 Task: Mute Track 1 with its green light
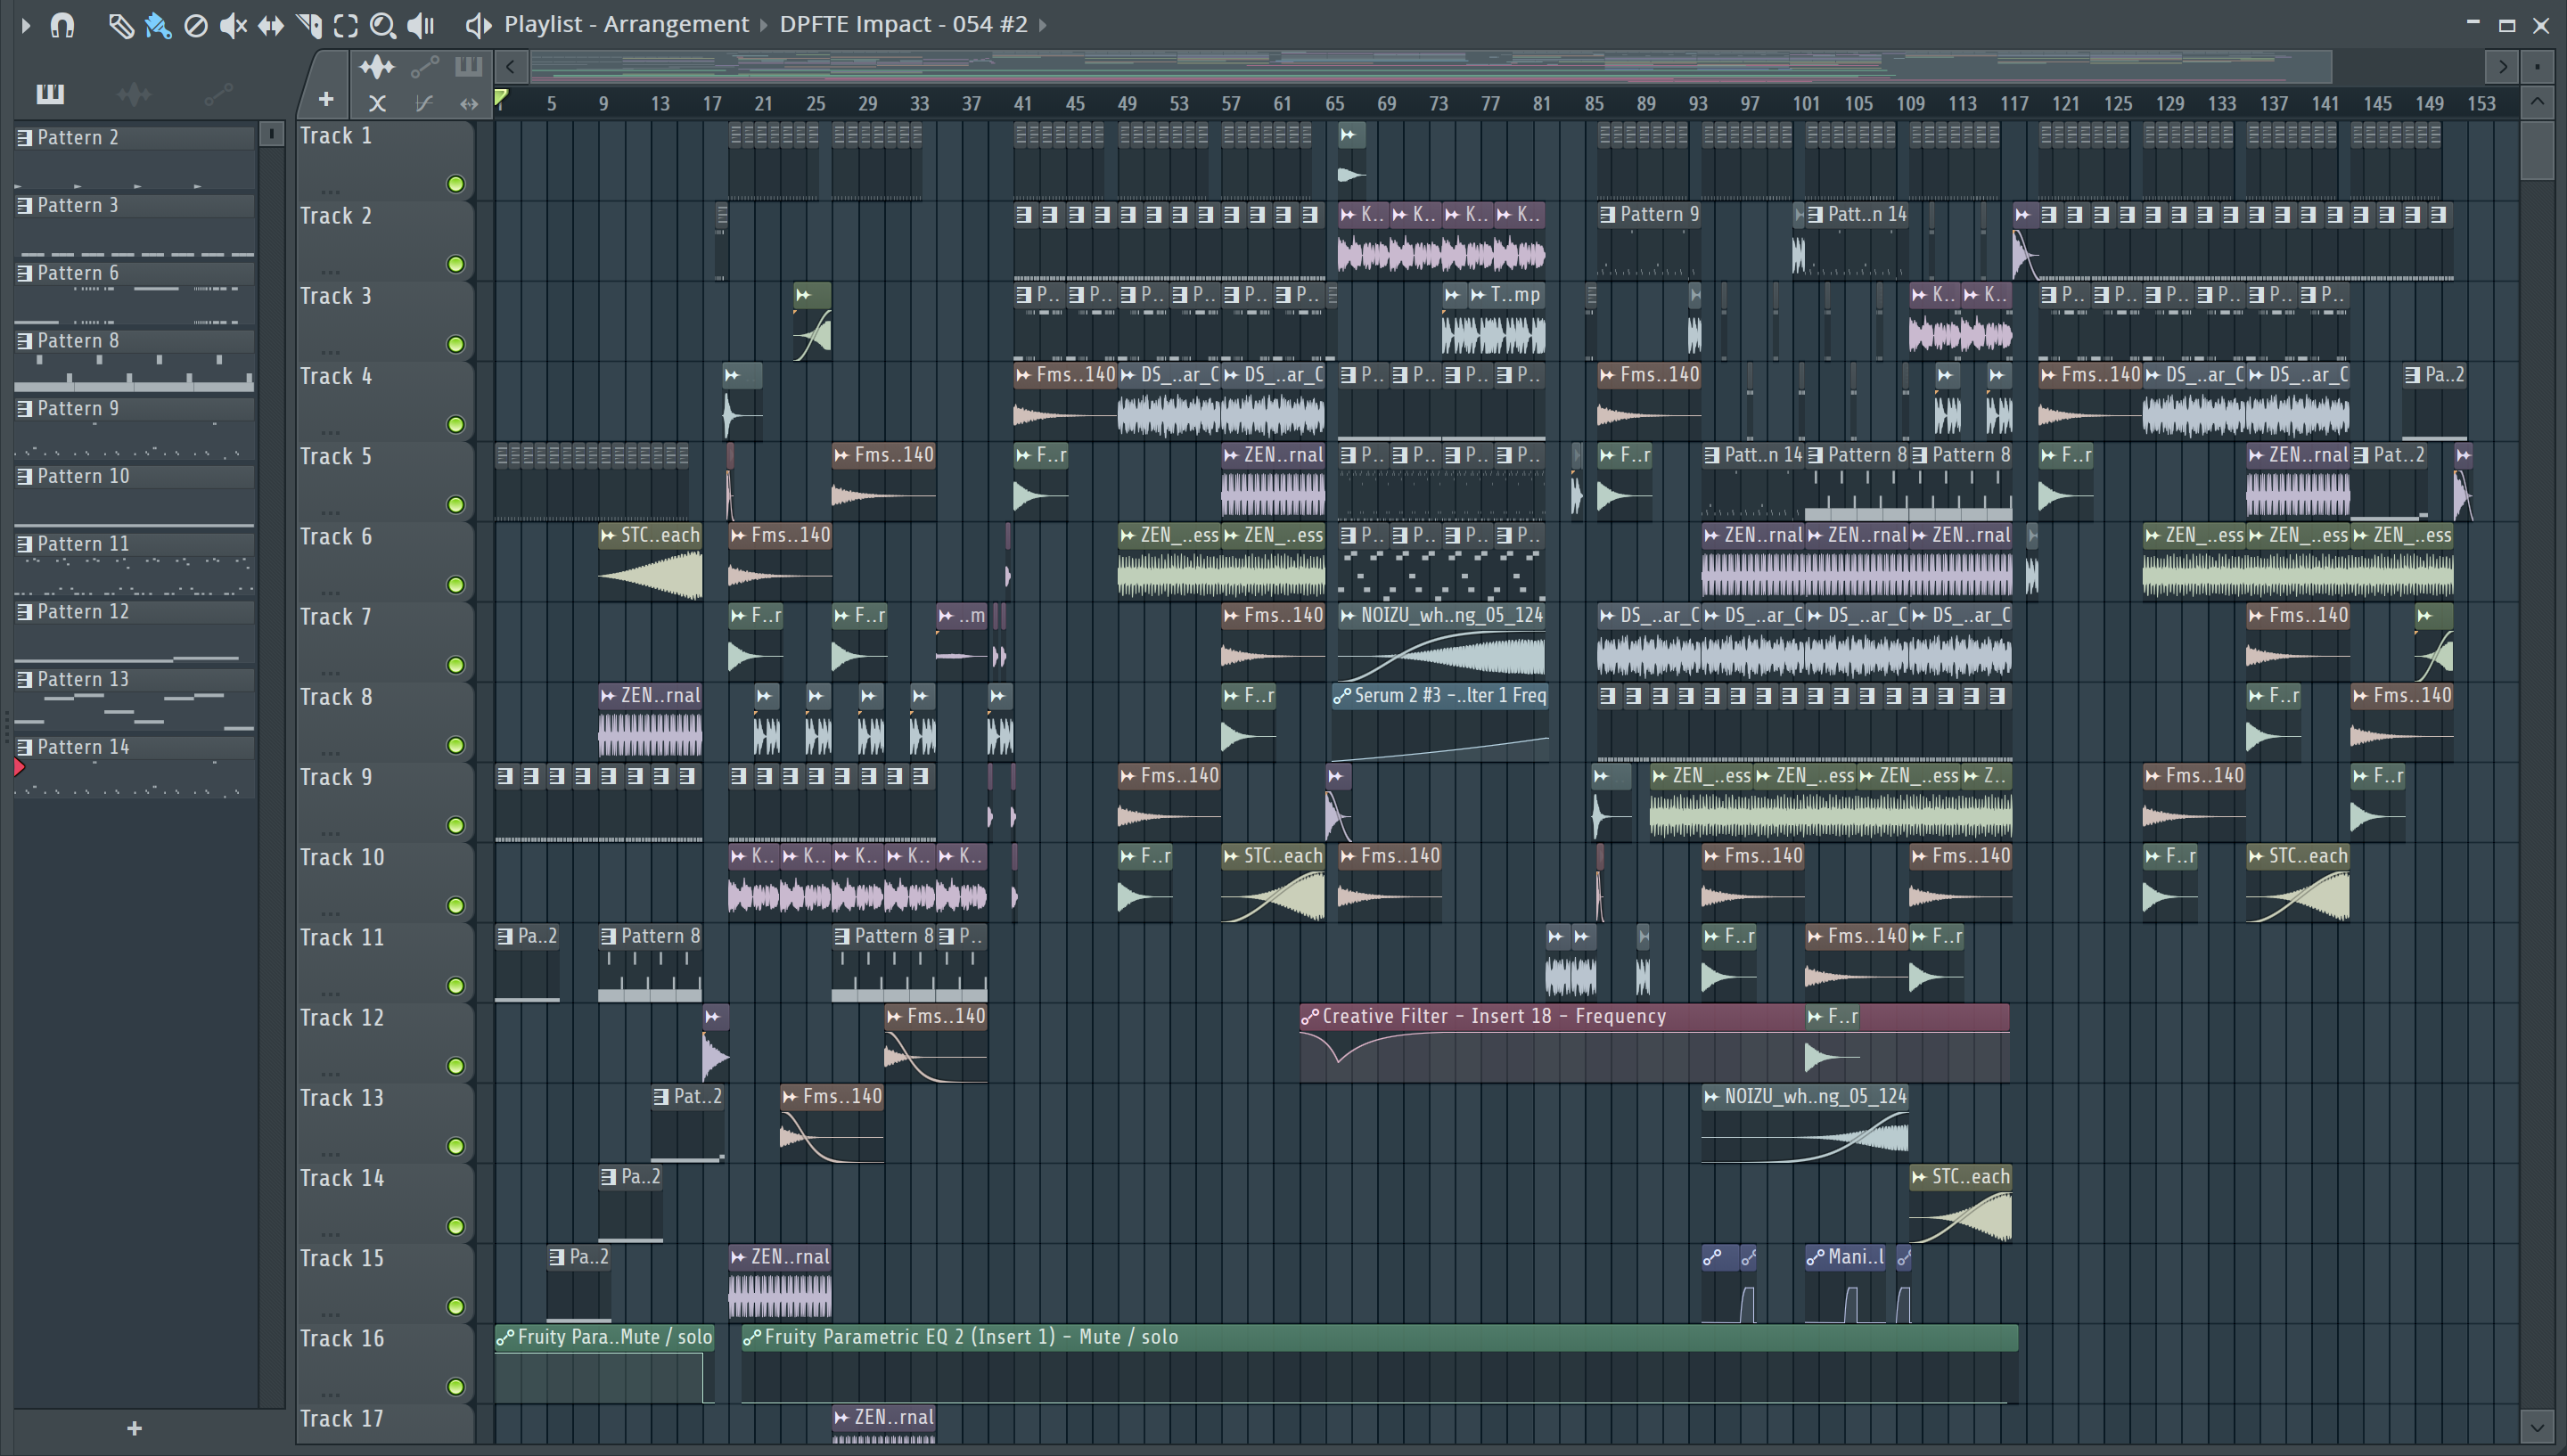point(456,184)
